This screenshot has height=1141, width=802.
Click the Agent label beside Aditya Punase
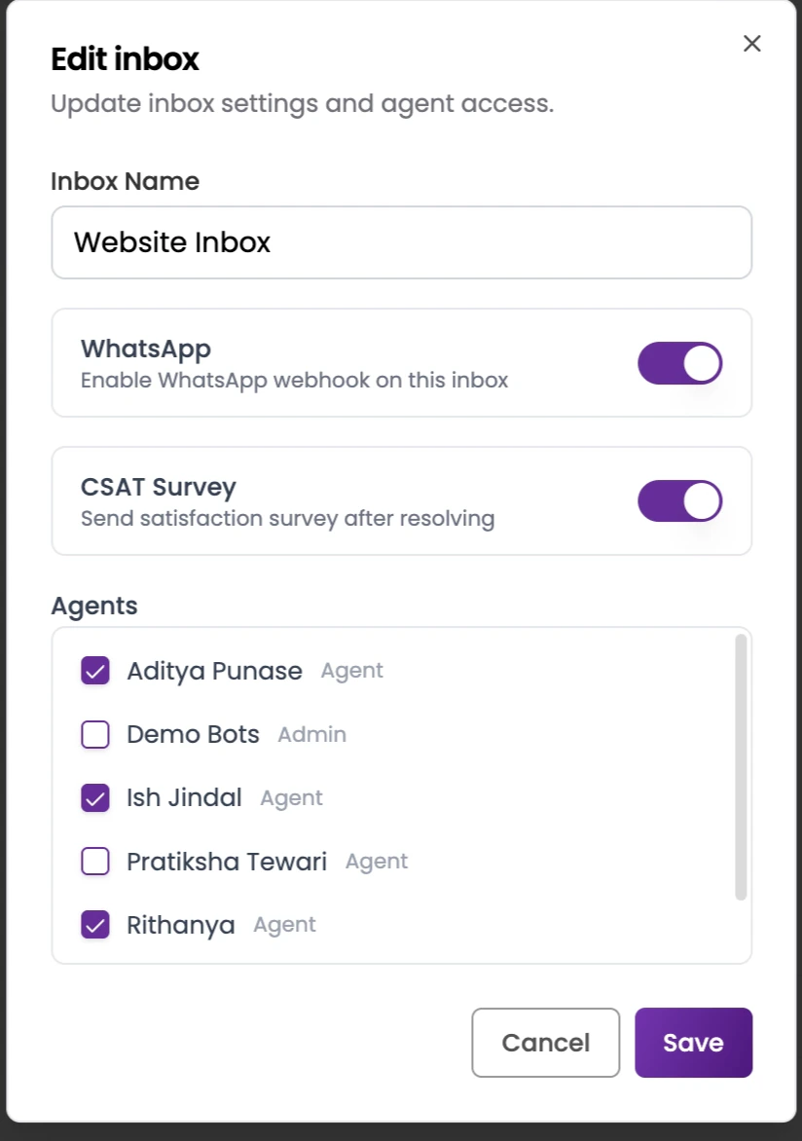[351, 671]
